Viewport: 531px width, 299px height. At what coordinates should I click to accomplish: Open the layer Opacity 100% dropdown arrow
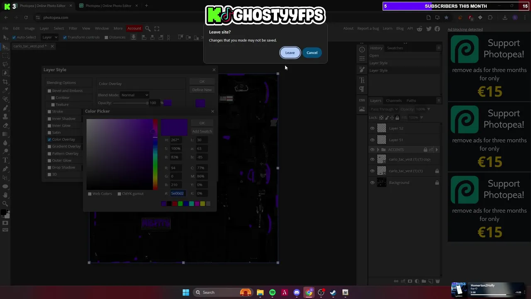coord(429,109)
